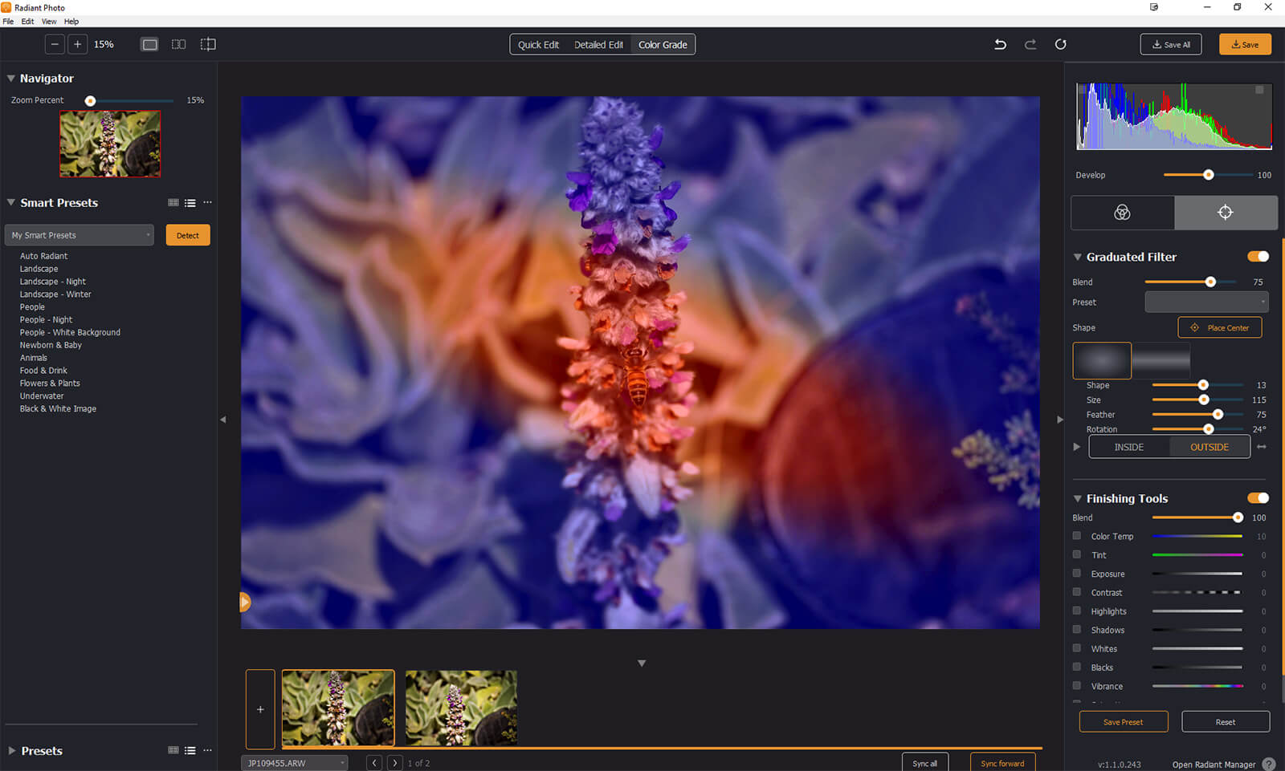The width and height of the screenshot is (1285, 771).
Task: Open the color circles tab icon
Action: pos(1122,213)
